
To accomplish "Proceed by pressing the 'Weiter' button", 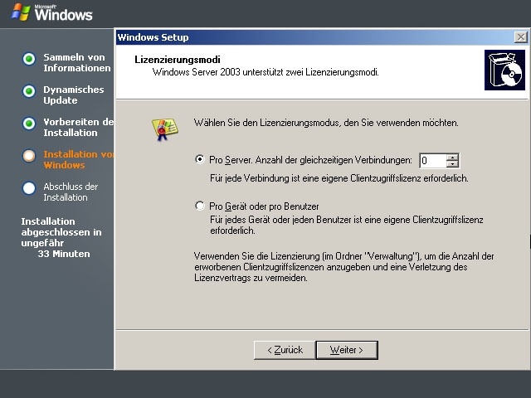I will click(x=347, y=350).
